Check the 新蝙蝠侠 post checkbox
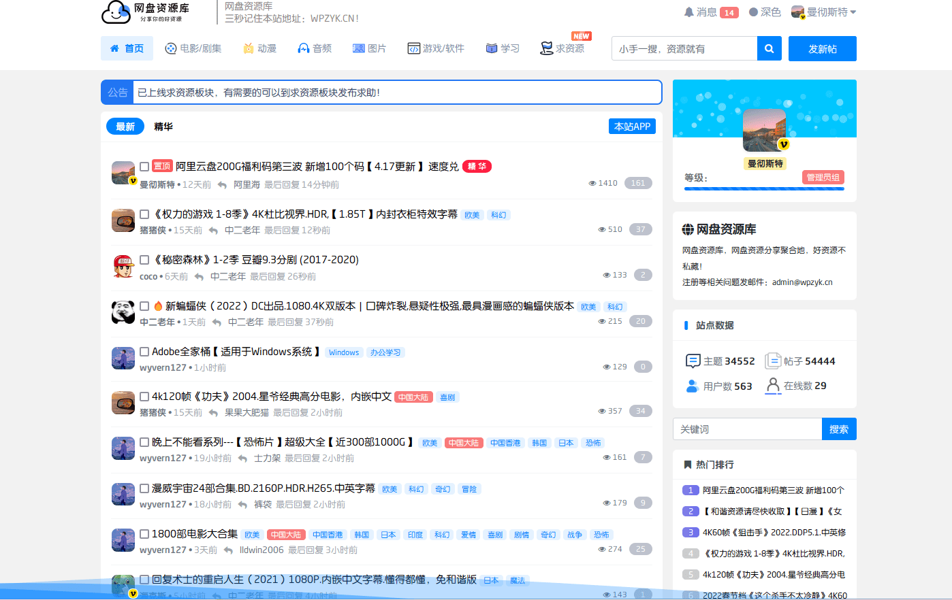 pos(144,306)
